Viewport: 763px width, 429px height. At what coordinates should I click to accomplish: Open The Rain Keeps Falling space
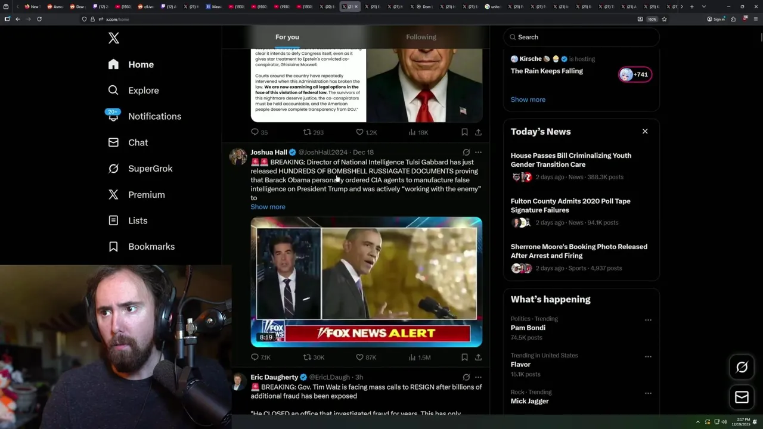click(547, 71)
